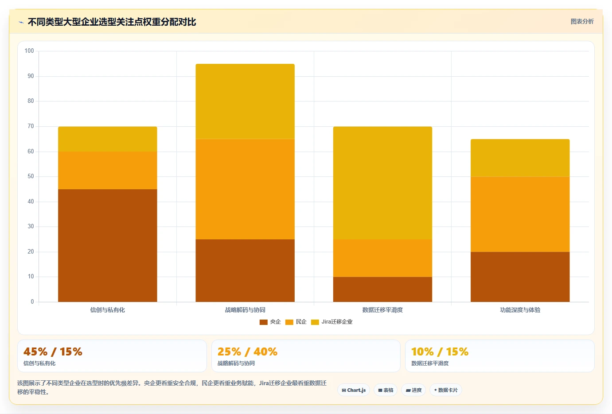
Task: Select the 数据卡片 tag
Action: (446, 390)
